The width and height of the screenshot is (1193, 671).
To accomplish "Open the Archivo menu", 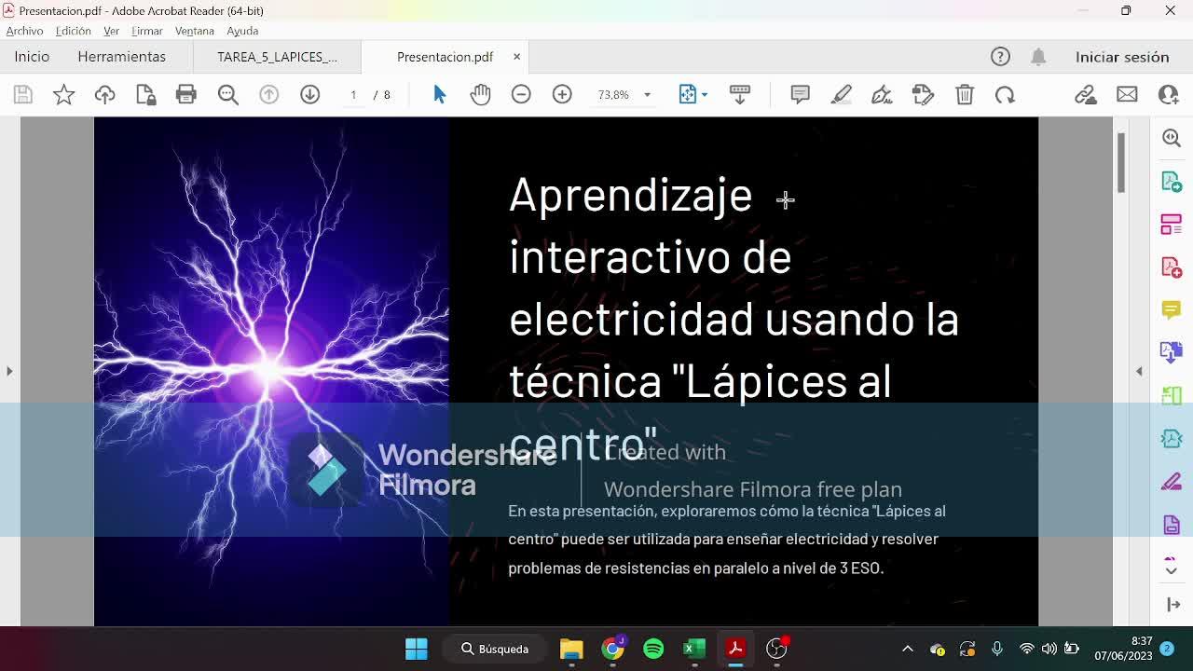I will (24, 31).
